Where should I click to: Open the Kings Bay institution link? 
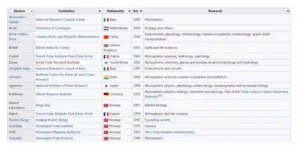coord(43,105)
